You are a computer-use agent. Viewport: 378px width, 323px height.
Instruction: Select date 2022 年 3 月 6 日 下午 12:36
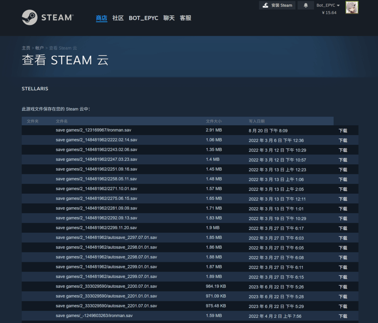point(276,140)
